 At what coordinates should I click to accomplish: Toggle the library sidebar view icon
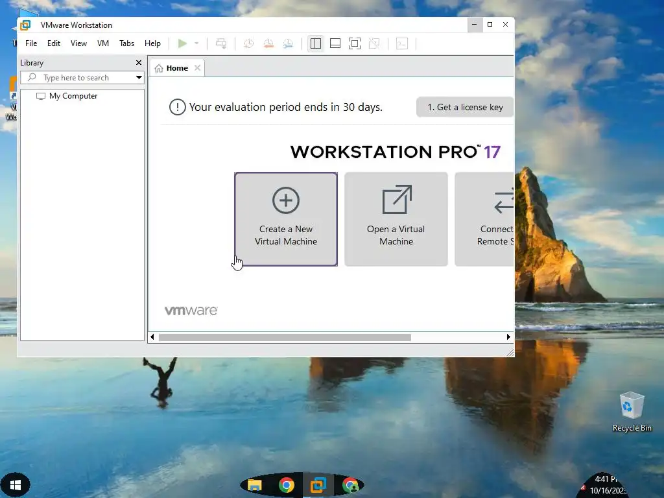click(x=316, y=43)
